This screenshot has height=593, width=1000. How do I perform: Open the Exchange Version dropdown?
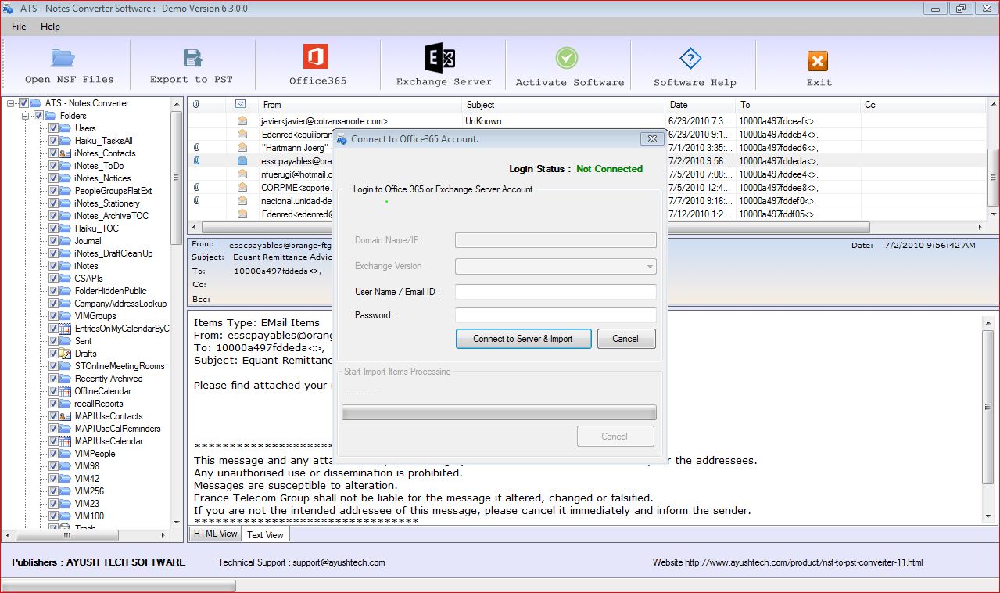point(556,266)
